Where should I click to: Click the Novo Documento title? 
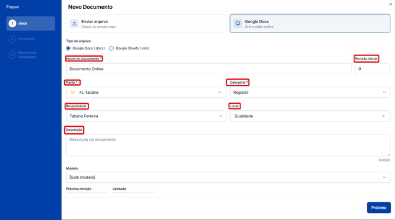[x=90, y=7]
